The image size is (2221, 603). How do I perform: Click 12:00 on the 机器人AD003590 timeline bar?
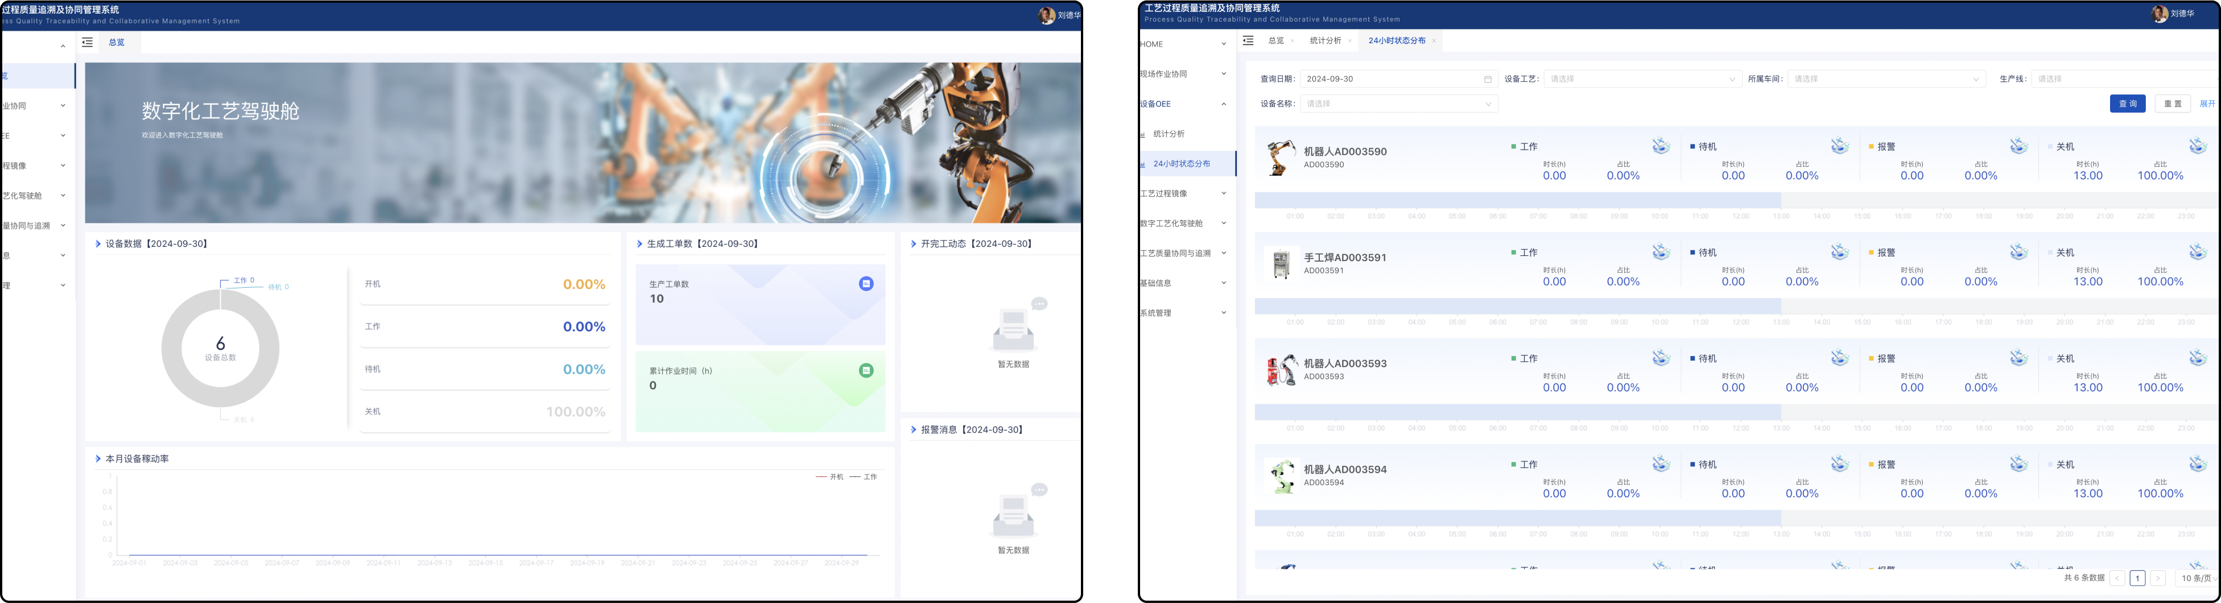click(x=1741, y=200)
